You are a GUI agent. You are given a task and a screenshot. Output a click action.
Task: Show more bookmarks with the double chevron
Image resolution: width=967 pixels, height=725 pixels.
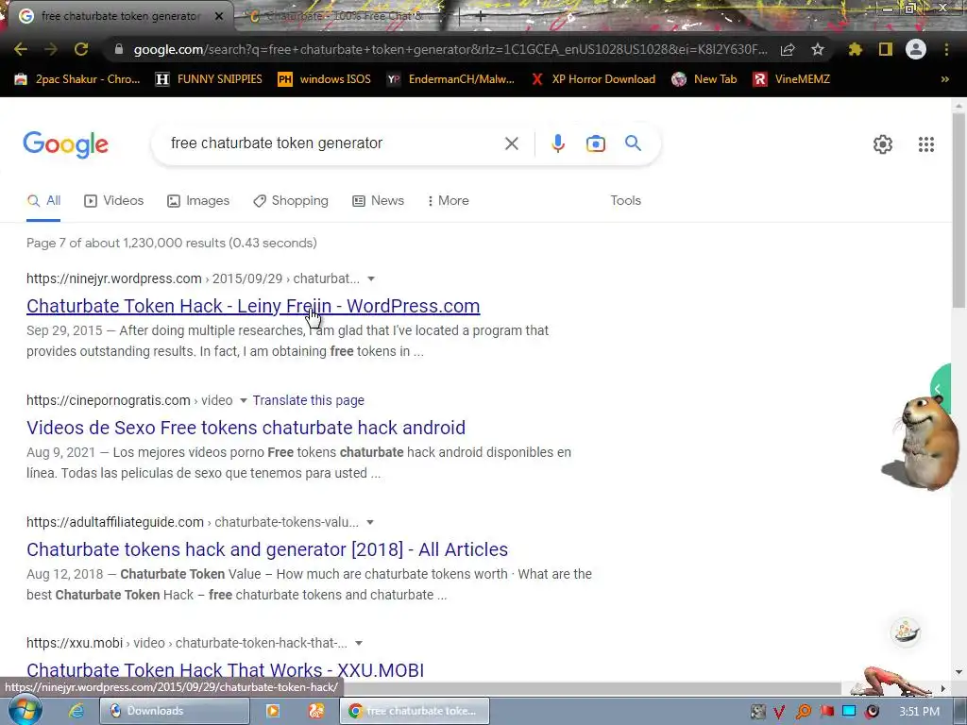pos(944,79)
